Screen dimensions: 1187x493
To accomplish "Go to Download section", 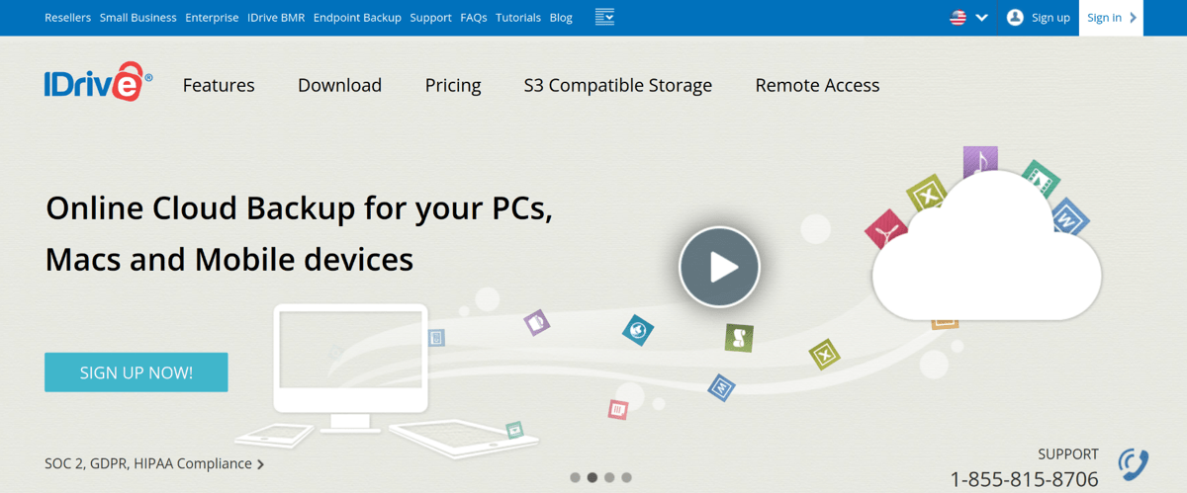I will (339, 85).
